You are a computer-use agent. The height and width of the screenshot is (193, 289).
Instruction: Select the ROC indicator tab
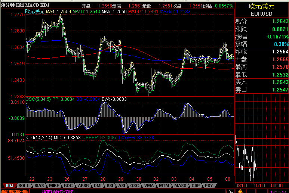click(68, 186)
